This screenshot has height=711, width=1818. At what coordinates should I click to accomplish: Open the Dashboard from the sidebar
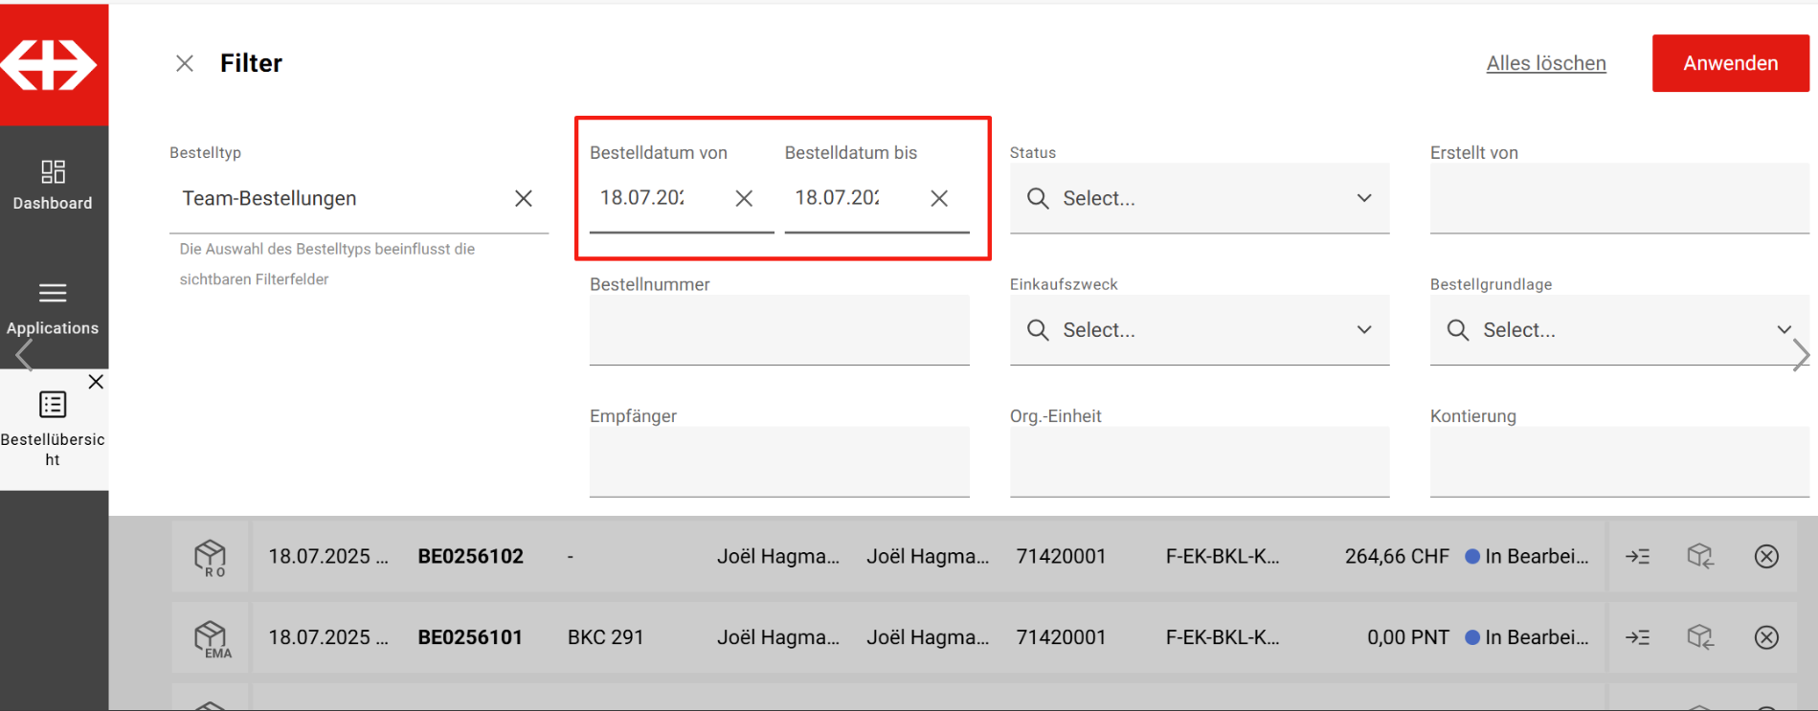coord(53,185)
